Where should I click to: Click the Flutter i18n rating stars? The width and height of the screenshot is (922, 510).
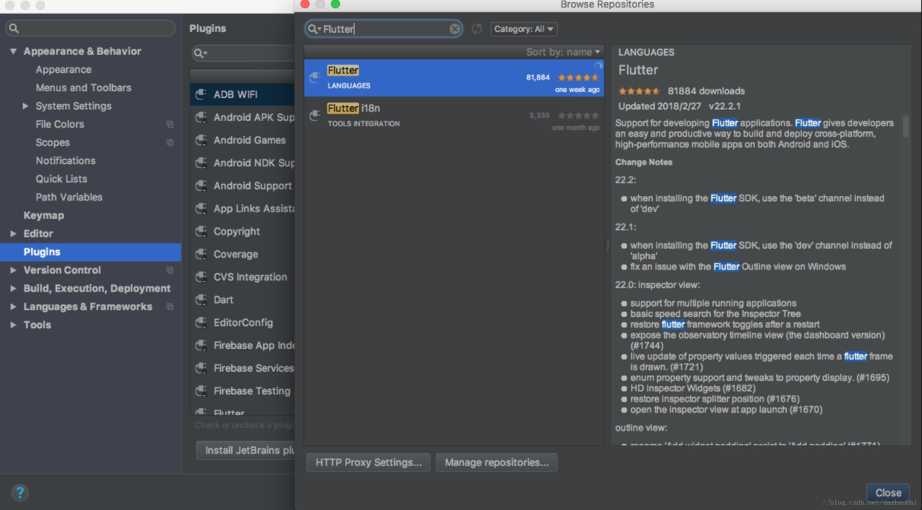click(578, 115)
